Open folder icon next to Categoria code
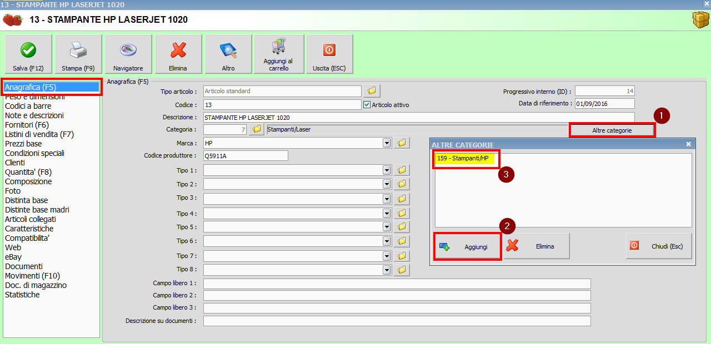The image size is (711, 344). (257, 129)
